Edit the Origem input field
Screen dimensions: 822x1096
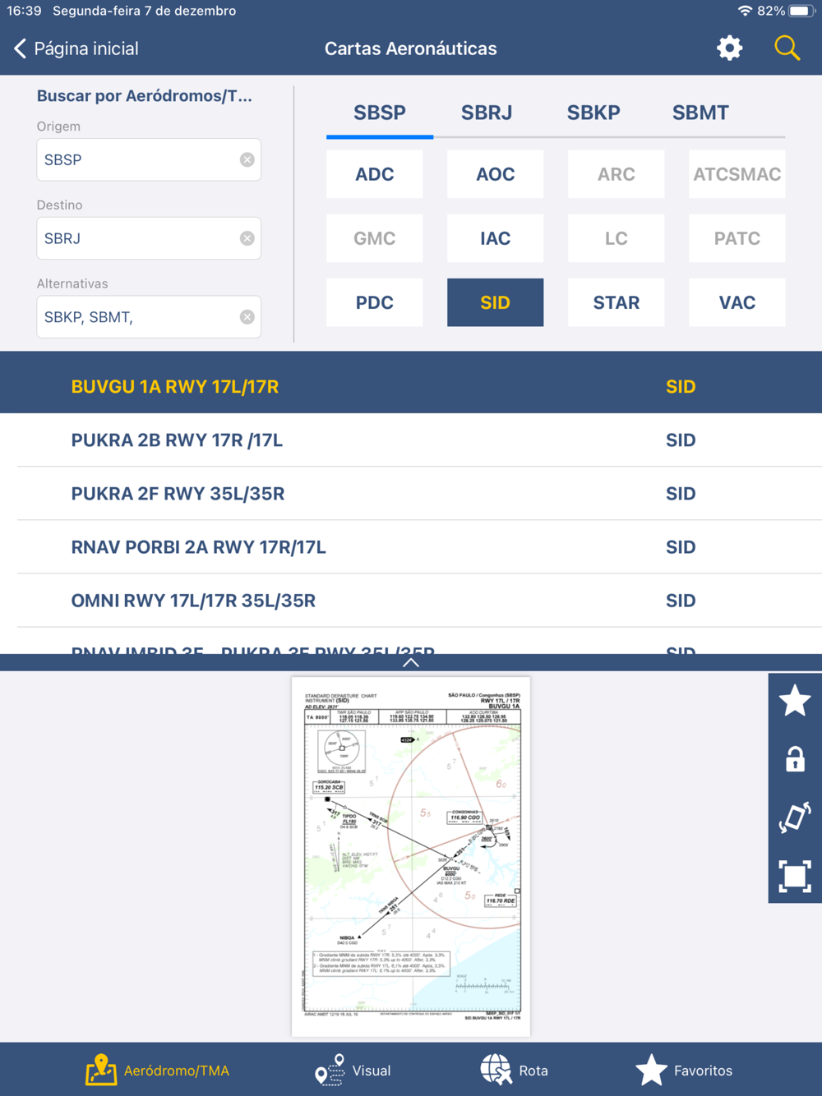point(149,159)
